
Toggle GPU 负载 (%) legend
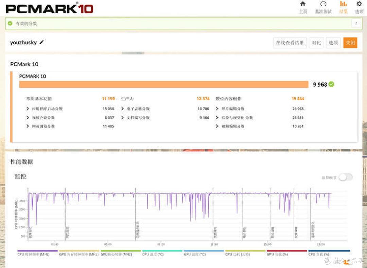(287, 253)
